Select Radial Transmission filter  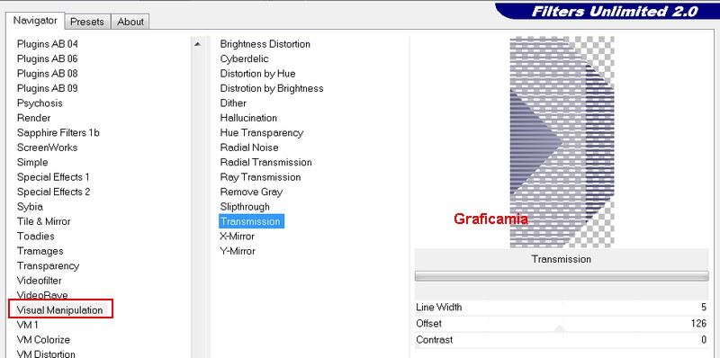265,163
